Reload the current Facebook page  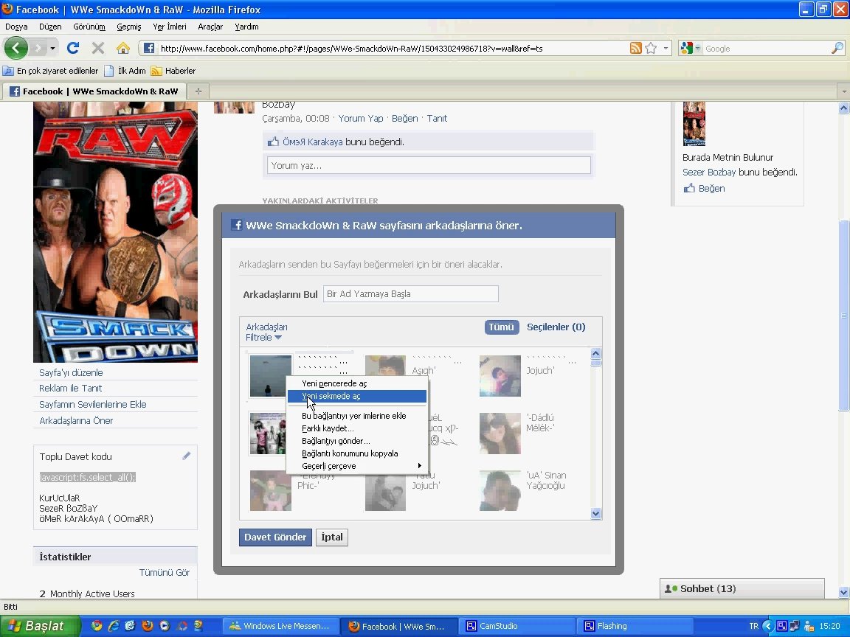click(x=72, y=48)
